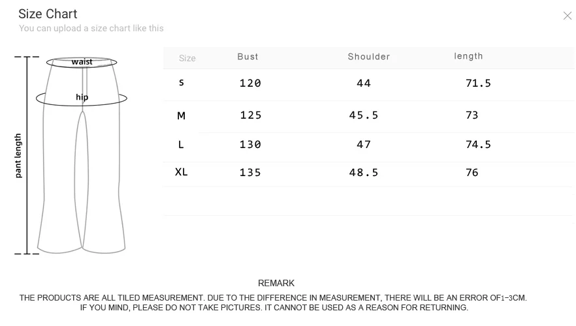Click the L size row label
The image size is (576, 326).
[181, 145]
